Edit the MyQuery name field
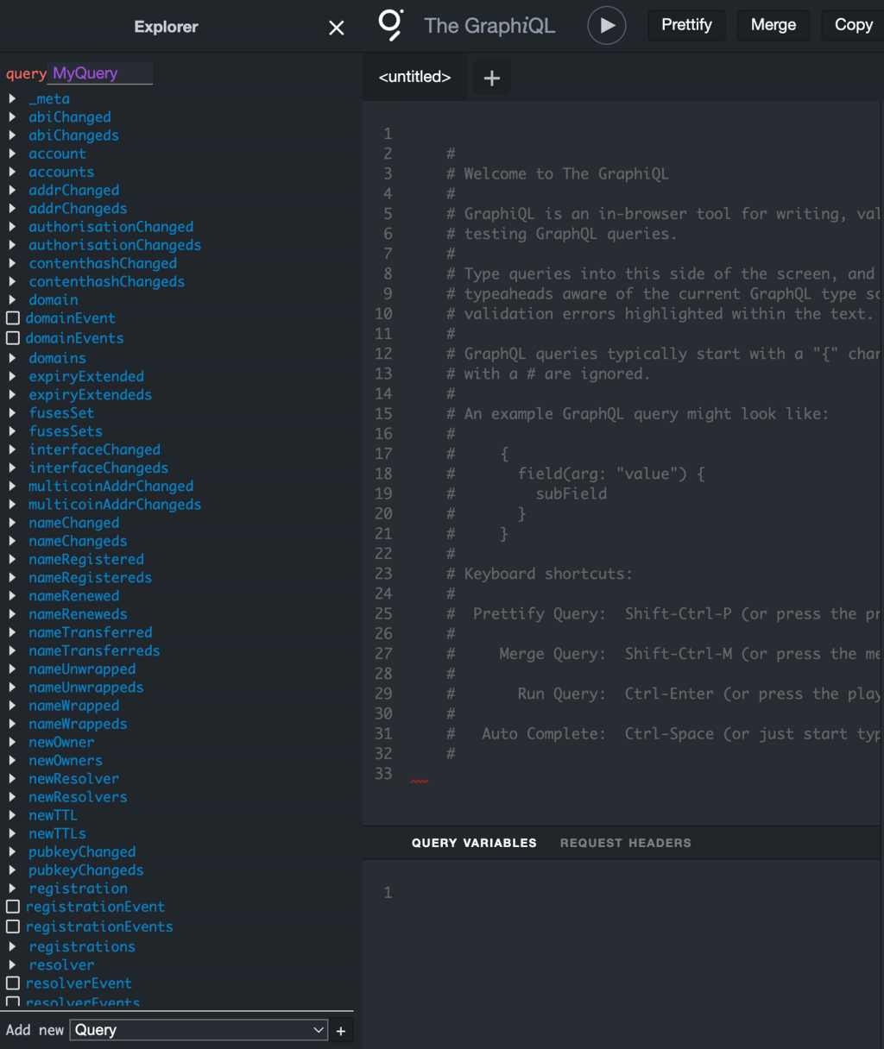 [102, 73]
